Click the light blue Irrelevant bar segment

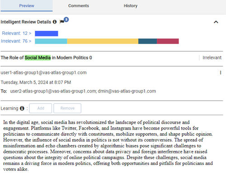51,41
